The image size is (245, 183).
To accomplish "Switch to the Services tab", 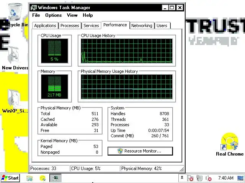I will click(91, 26).
